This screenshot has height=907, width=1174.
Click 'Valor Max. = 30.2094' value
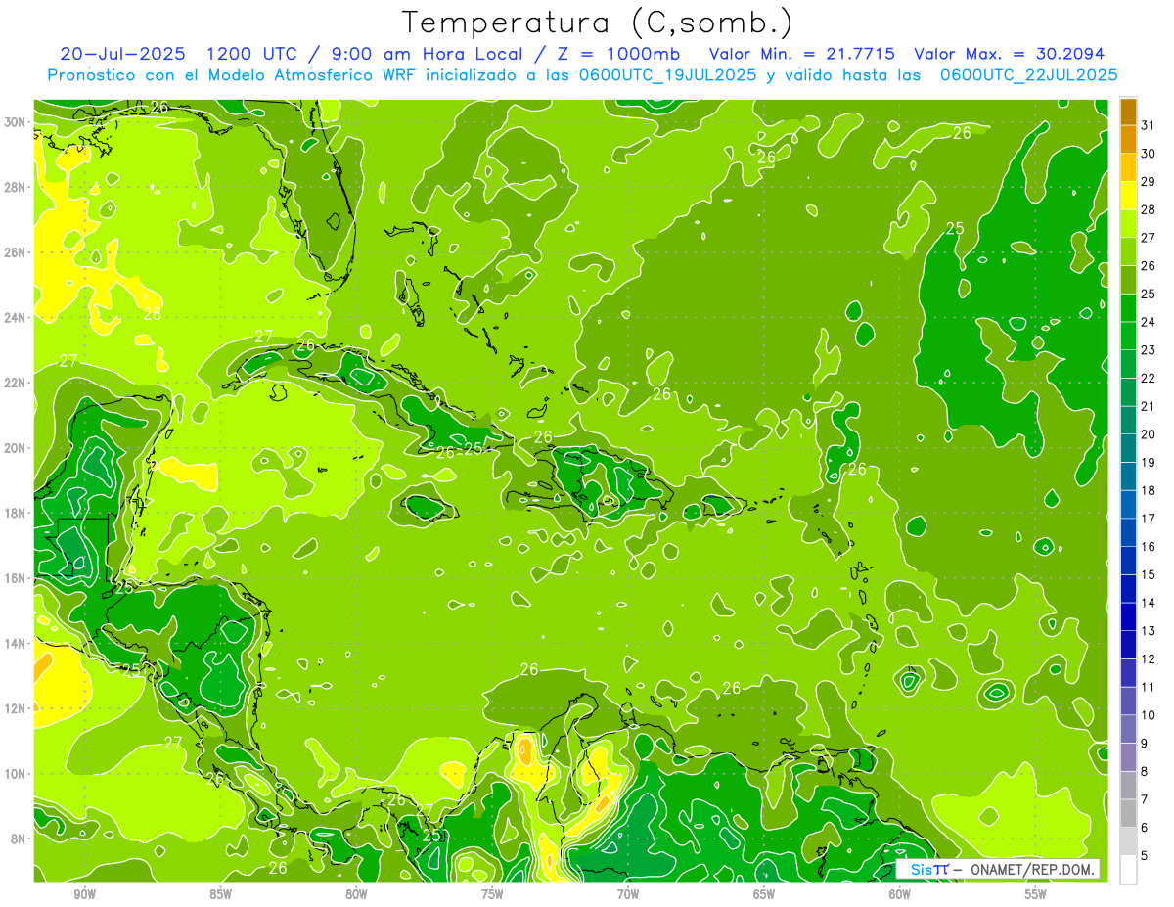point(1009,54)
